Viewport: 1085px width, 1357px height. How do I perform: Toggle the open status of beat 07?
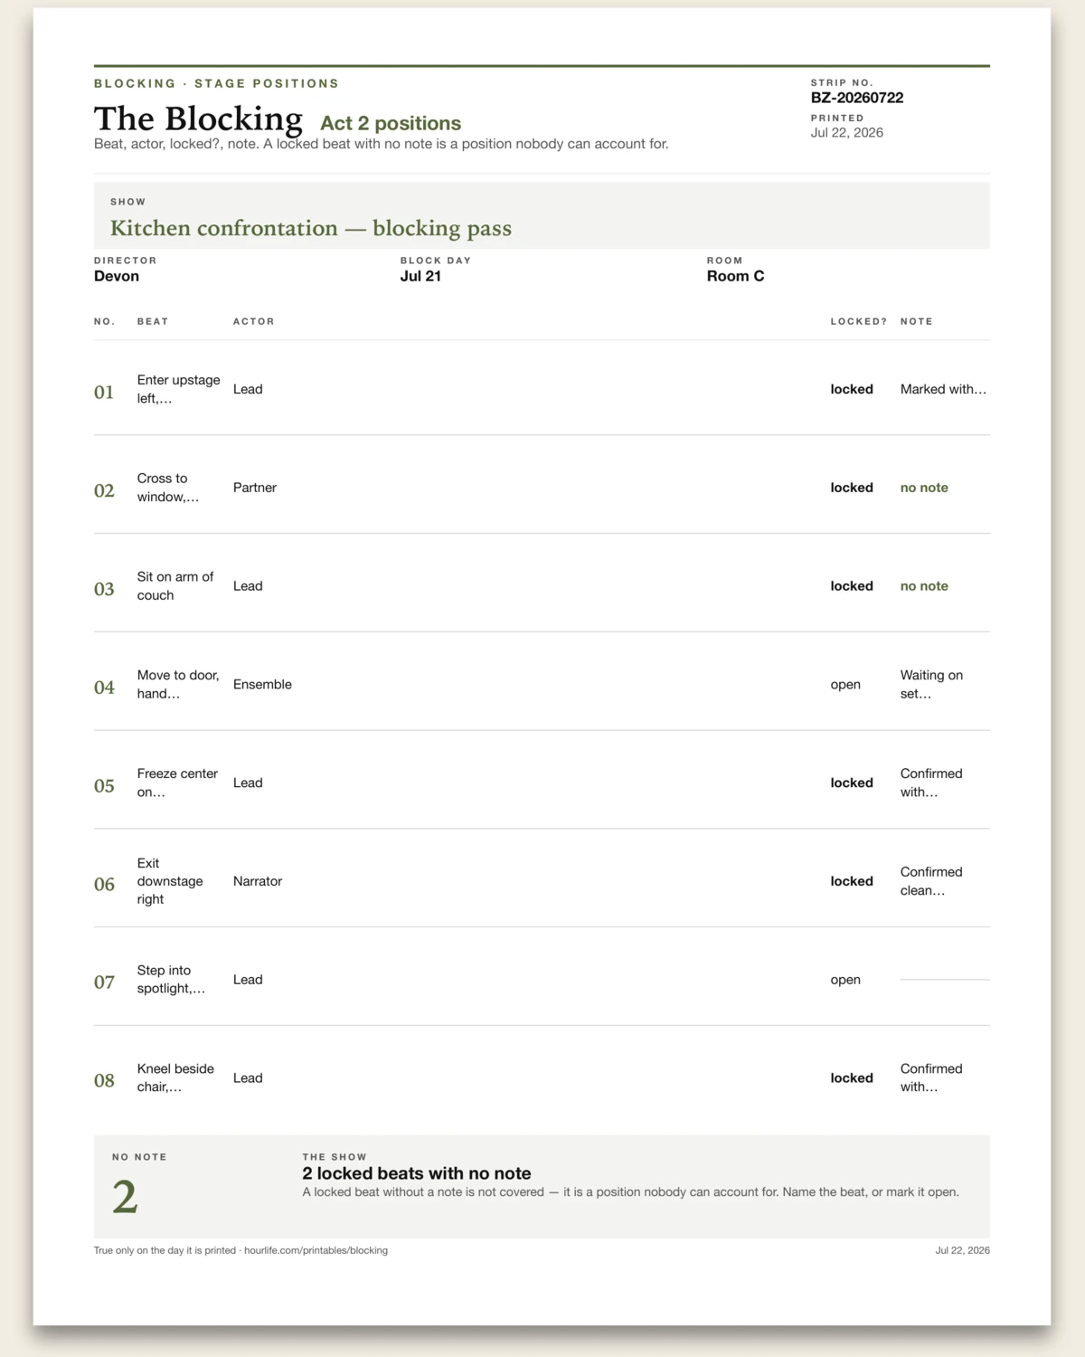[x=845, y=980]
